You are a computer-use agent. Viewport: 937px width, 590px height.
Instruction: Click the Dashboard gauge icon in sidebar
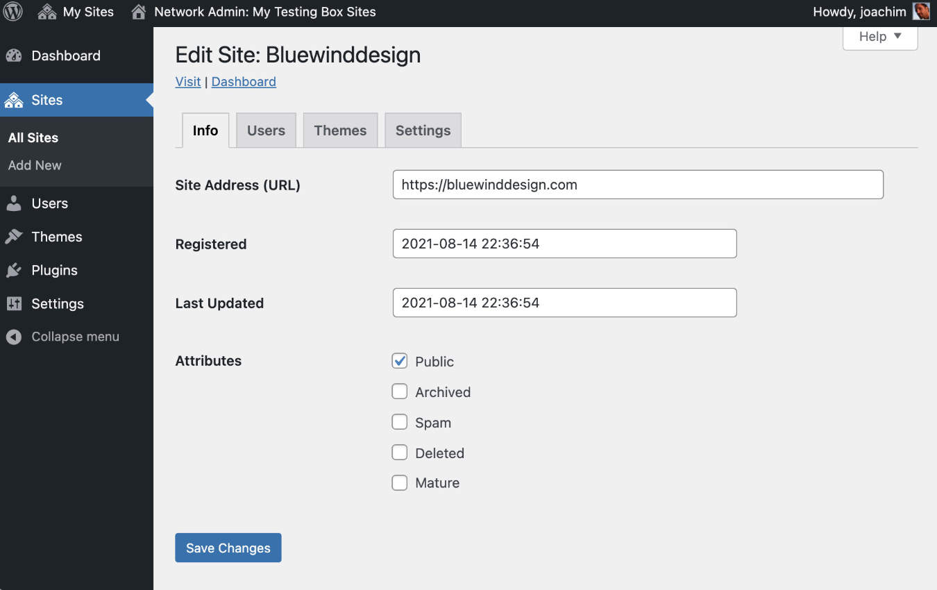[x=14, y=56]
